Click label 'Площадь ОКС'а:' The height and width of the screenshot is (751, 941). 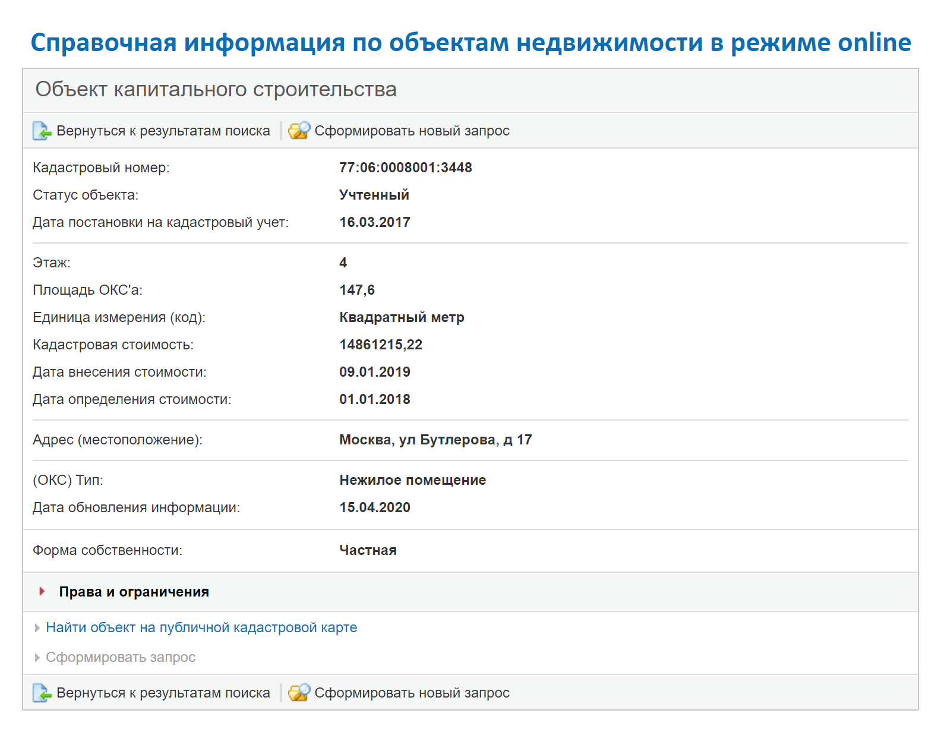tap(87, 290)
